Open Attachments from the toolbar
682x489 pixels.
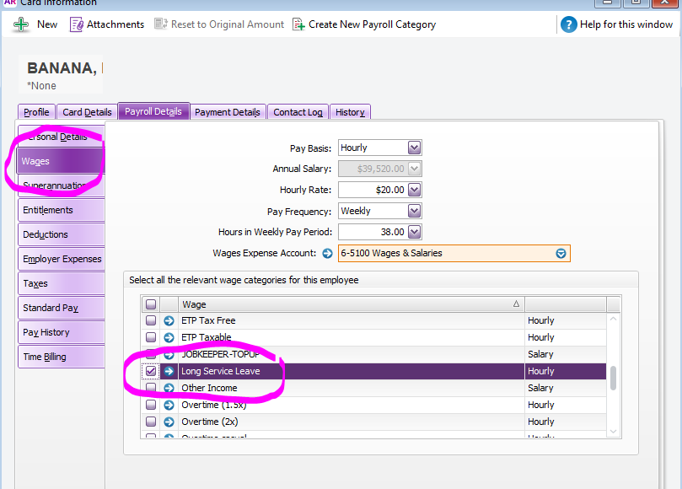pos(77,24)
